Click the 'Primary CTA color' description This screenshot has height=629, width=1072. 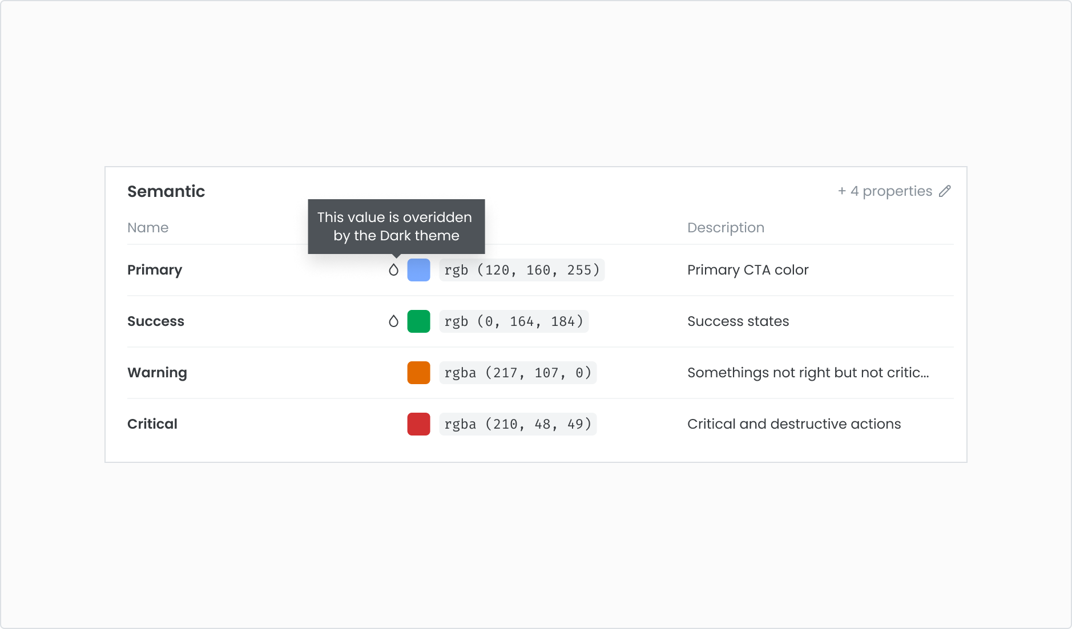point(748,270)
